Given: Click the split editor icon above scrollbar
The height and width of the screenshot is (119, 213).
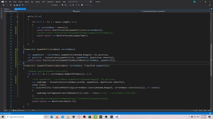Looking at the screenshot, I should click(211, 11).
